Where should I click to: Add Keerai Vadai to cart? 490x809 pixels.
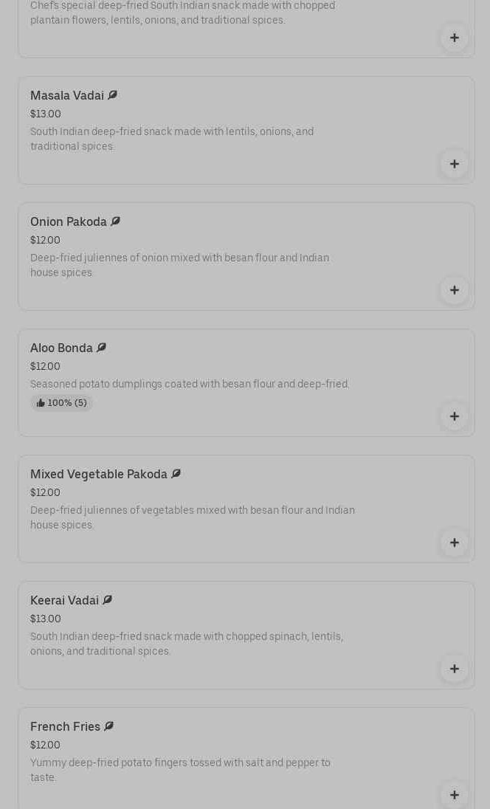(454, 669)
